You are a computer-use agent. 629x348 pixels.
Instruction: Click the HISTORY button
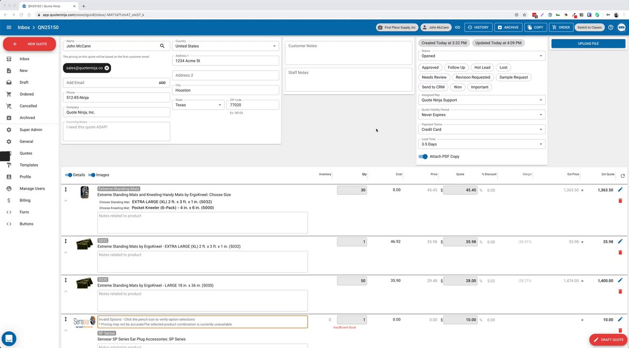[479, 28]
